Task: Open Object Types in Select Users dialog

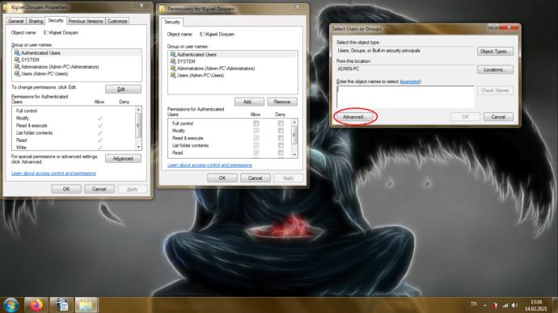Action: click(495, 51)
